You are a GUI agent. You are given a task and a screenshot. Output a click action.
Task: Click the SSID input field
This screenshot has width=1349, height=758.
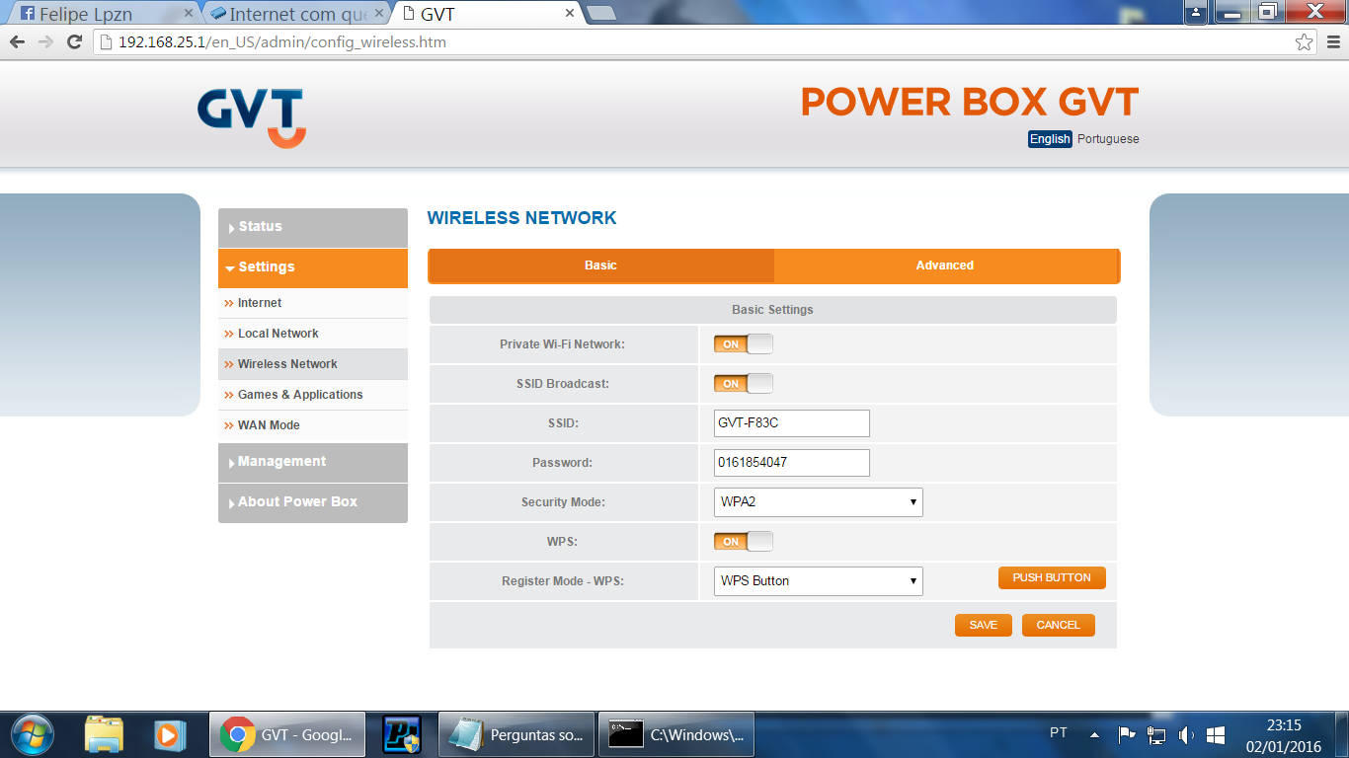792,423
